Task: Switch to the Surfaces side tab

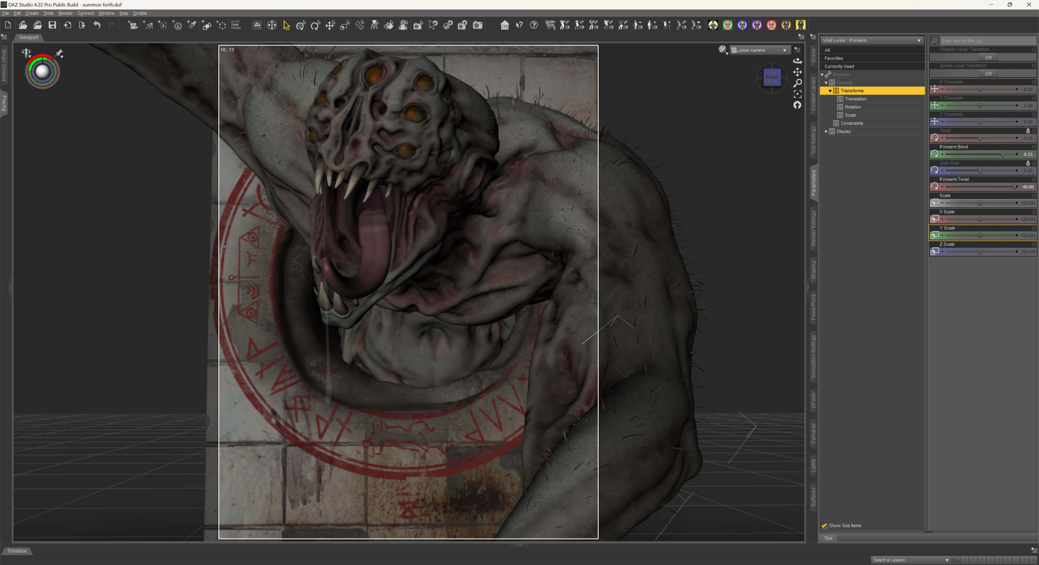Action: 814,497
